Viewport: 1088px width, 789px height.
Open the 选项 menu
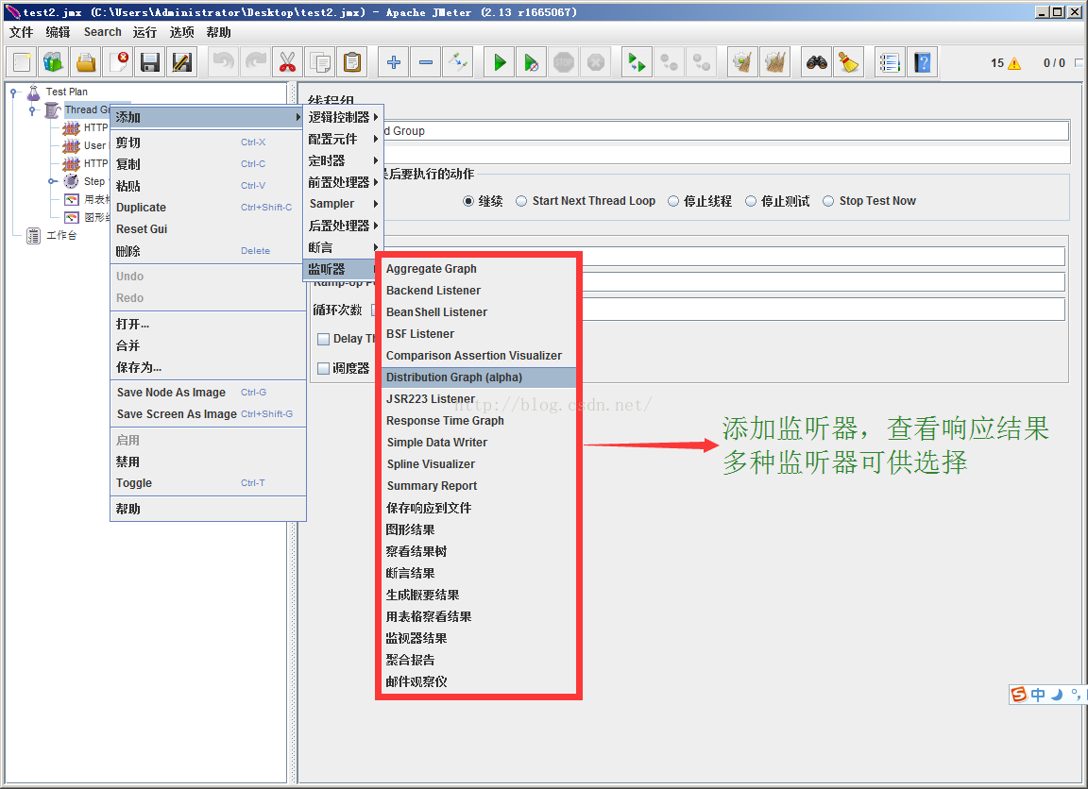(x=181, y=32)
